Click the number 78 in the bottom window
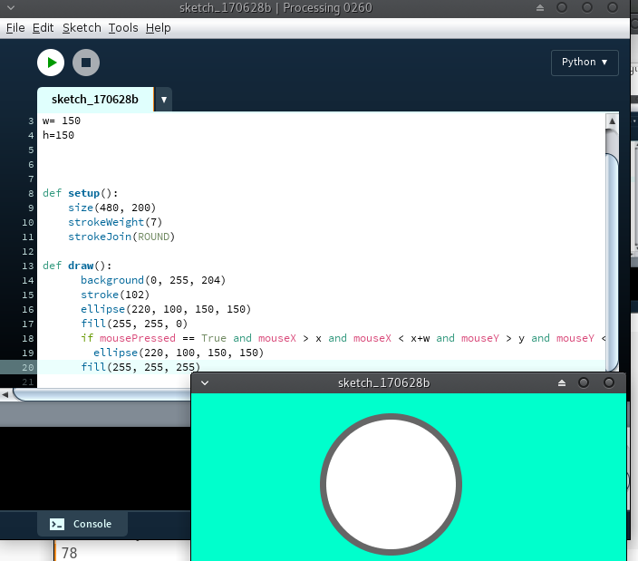This screenshot has height=561, width=638. [69, 553]
